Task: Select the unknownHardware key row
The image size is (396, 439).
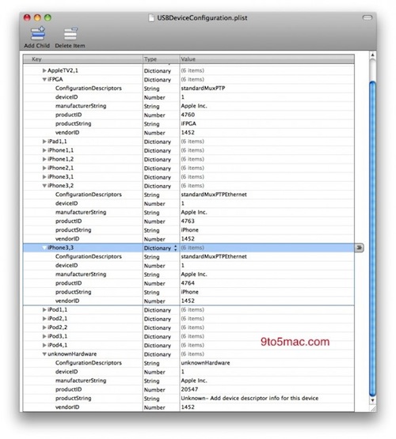Action: (188, 354)
